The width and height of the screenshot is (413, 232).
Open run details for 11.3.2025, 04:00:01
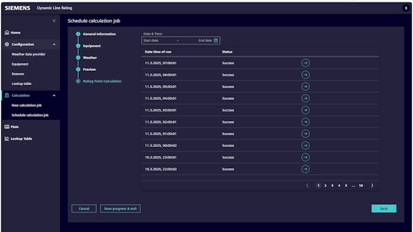pyautogui.click(x=305, y=99)
